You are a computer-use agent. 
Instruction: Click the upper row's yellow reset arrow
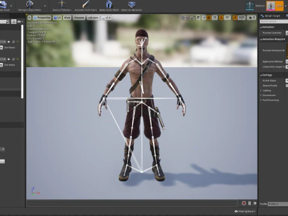click(x=17, y=42)
